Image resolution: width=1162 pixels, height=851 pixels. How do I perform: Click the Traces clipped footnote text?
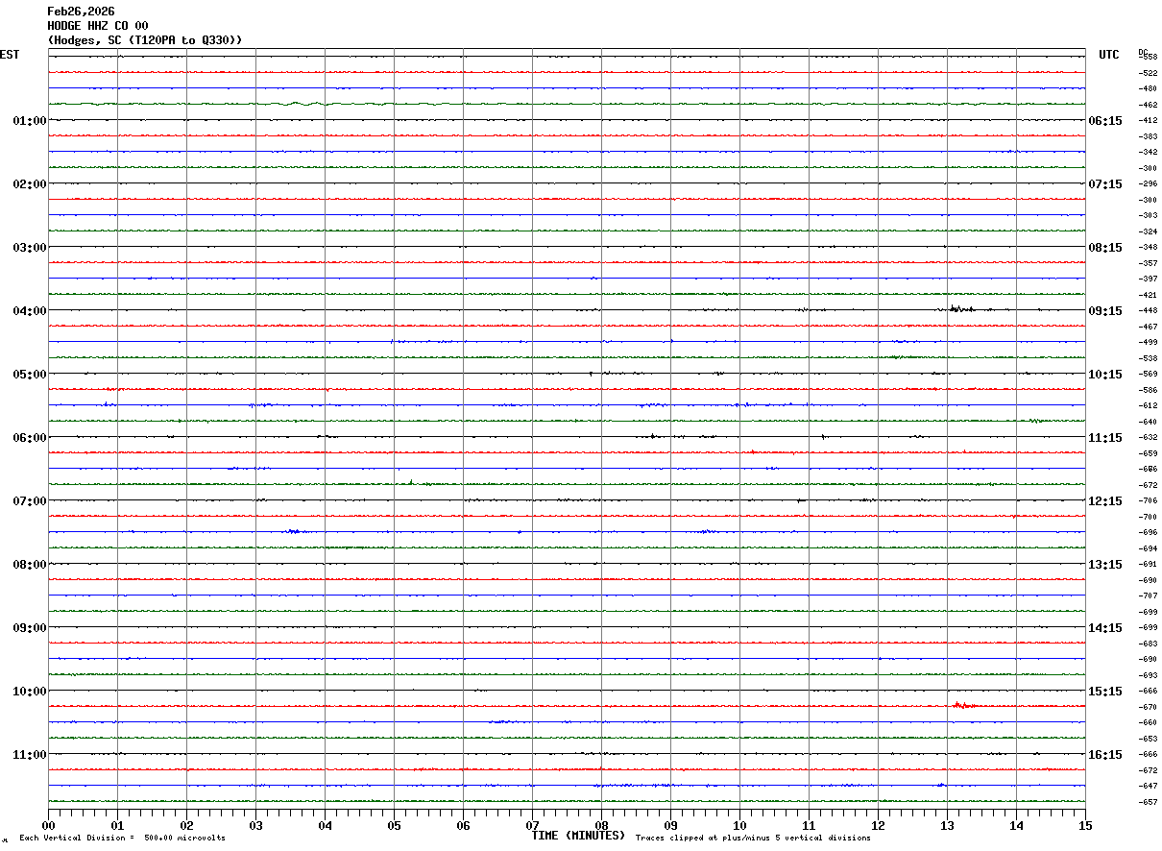click(753, 839)
